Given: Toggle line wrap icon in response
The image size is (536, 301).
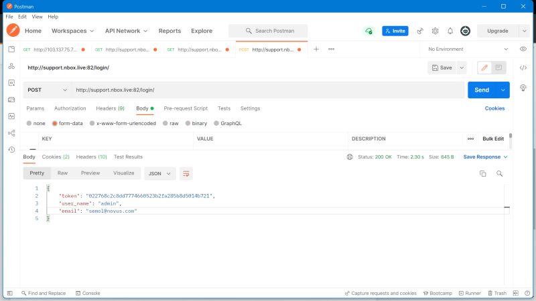Looking at the screenshot, I should tap(186, 173).
